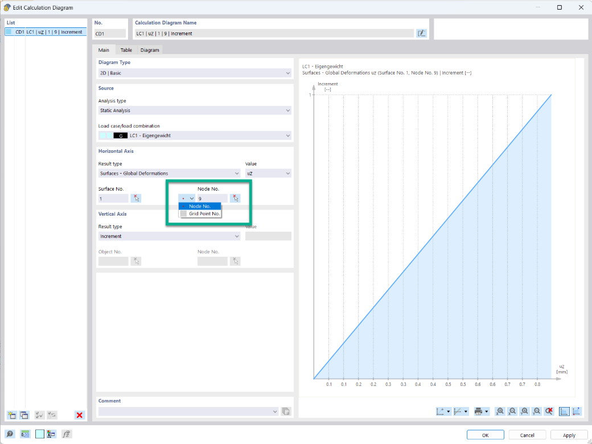592x444 pixels.
Task: Toggle the diagram extreme points display
Action: pos(577,412)
